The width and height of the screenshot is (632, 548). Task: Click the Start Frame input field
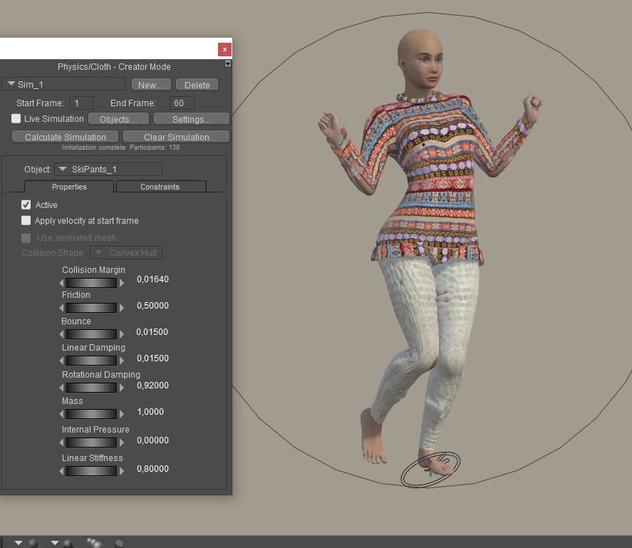coord(82,103)
